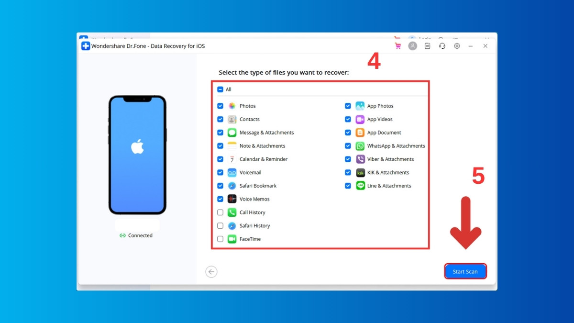
Task: Click the KIK icon
Action: [360, 173]
